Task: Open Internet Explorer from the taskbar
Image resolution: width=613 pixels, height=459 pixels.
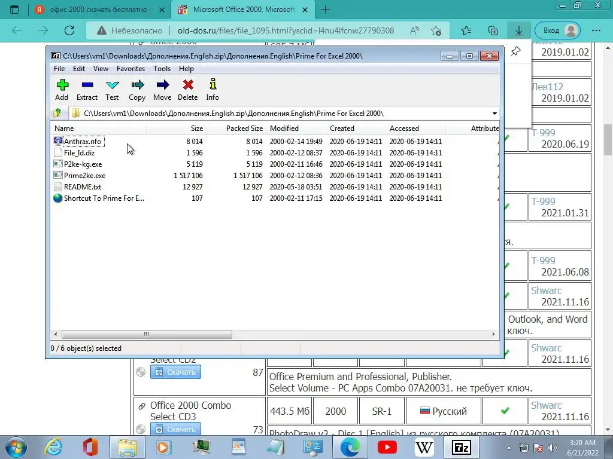Action: tap(53, 447)
